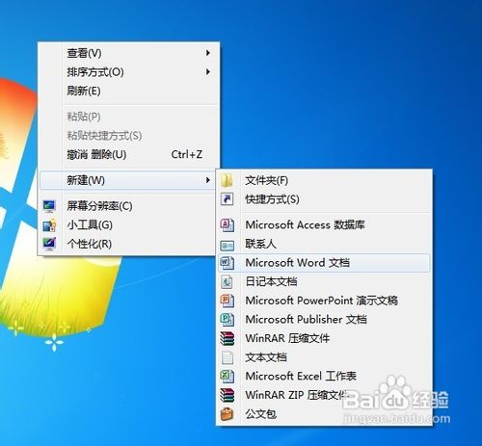Click the briefcase icon beside 公文包
Viewport: 482px width, 446px height.
228,414
